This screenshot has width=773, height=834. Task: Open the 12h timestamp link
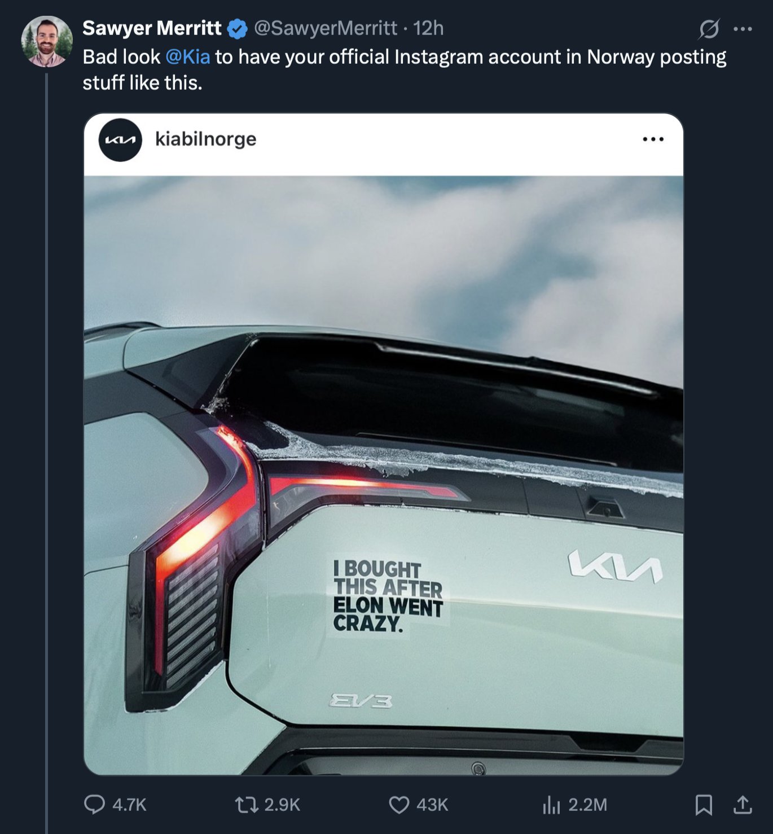[x=428, y=28]
